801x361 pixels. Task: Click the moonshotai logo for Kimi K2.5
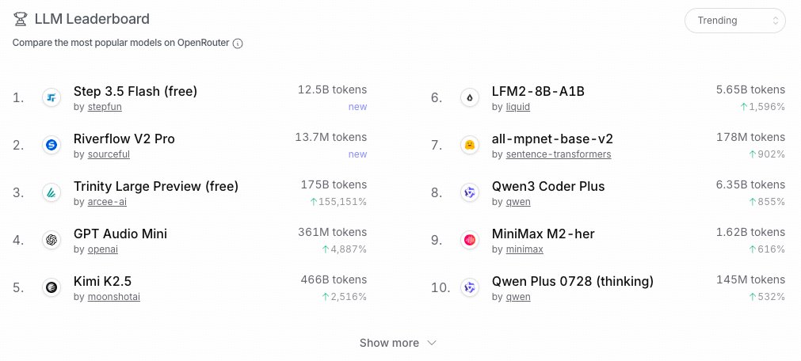51,287
